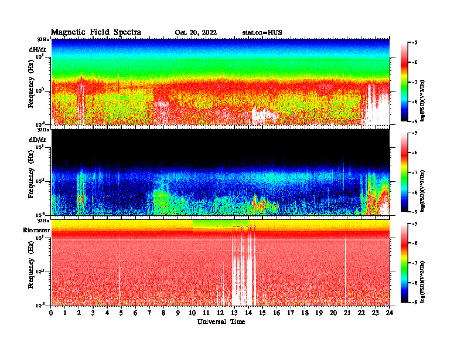Screen dimensions: 464x359
Task: Click the "13" tick on the time axis
Action: tap(234, 313)
